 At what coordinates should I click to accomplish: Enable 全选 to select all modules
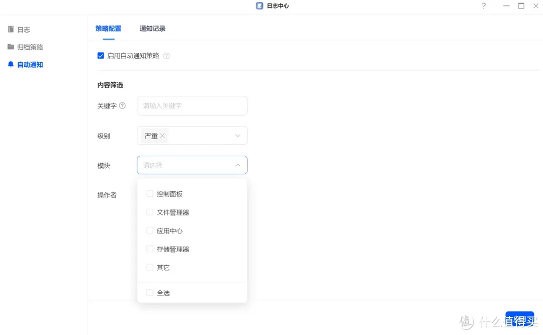[x=149, y=292]
